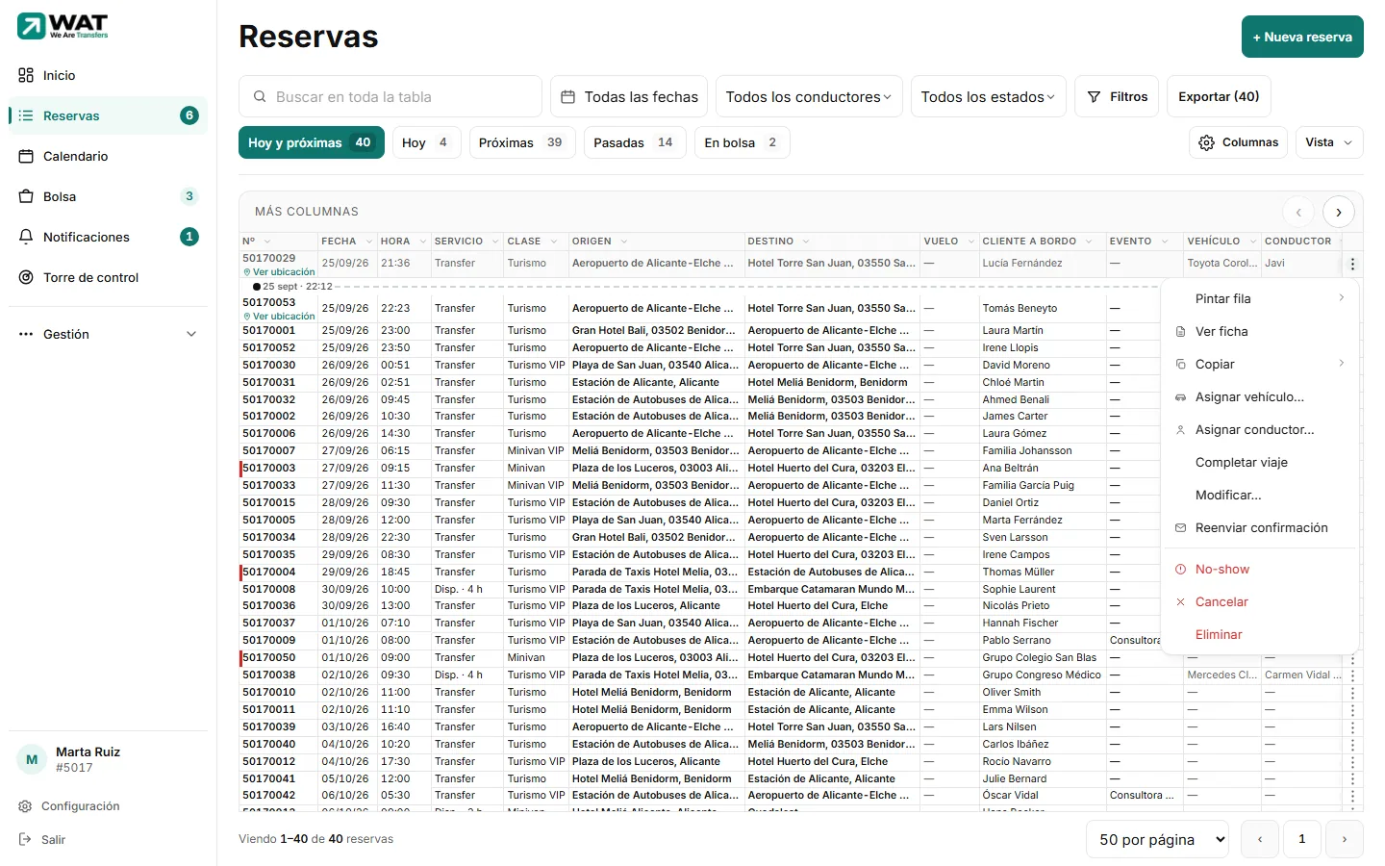Screen dimensions: 1385x866
Task: Open the Vista dropdown
Action: [1329, 142]
